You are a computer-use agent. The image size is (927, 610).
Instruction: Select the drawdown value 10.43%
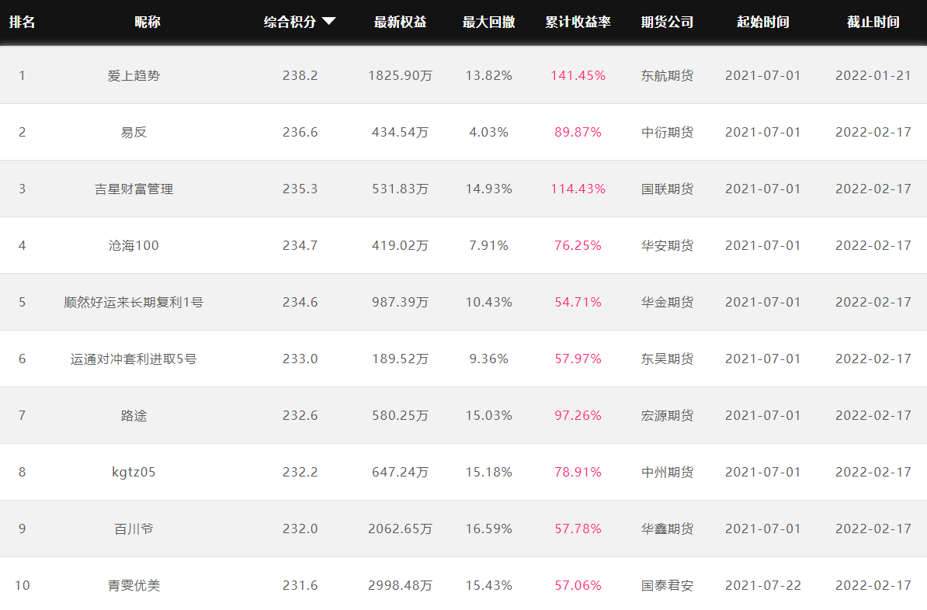tap(489, 302)
